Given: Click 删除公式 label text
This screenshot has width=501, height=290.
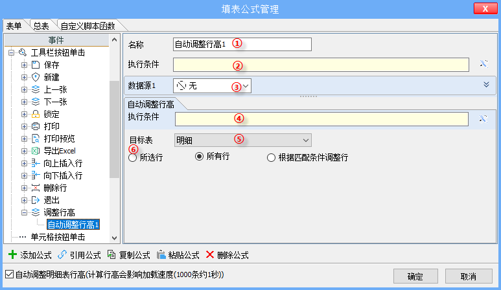Looking at the screenshot, I should click(x=233, y=255).
